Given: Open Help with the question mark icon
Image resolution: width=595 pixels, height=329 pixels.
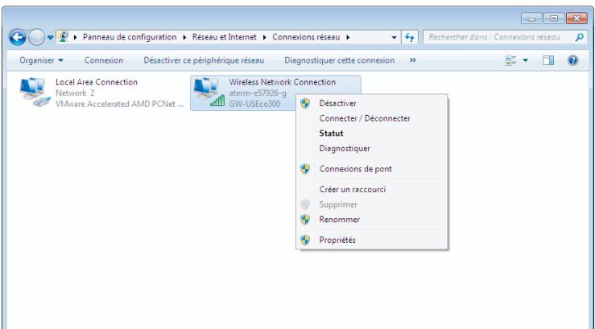Looking at the screenshot, I should (x=573, y=60).
